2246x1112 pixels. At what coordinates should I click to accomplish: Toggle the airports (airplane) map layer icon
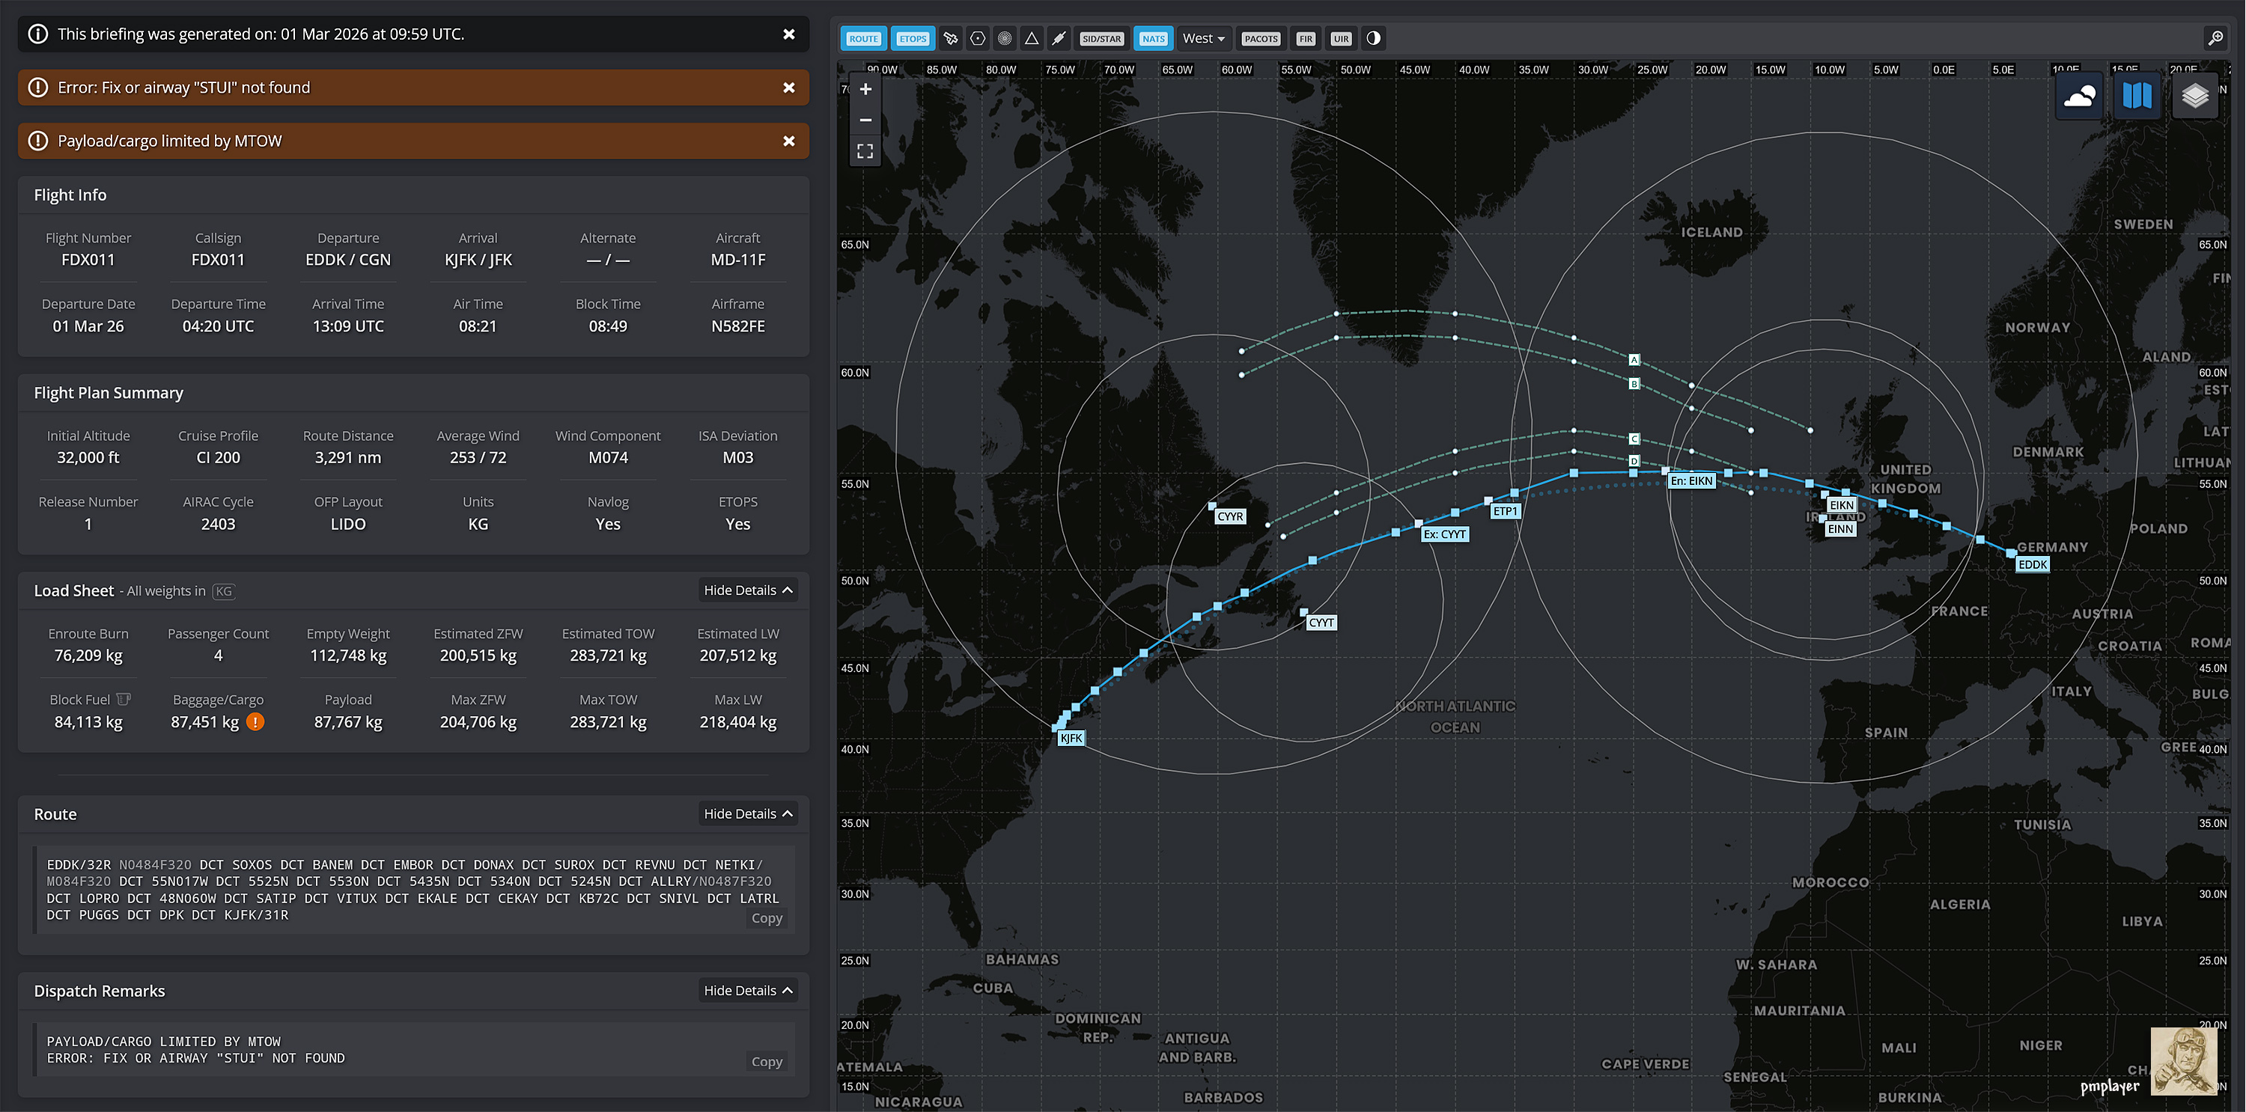point(952,38)
